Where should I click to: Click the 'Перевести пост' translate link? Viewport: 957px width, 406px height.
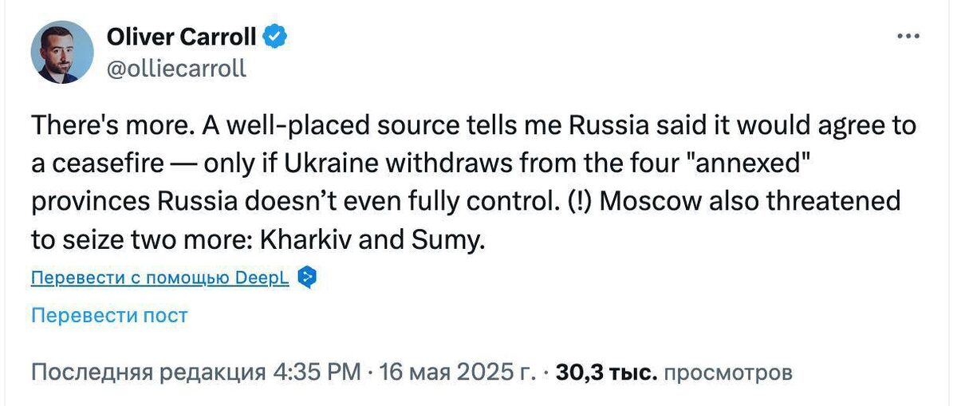pyautogui.click(x=109, y=315)
